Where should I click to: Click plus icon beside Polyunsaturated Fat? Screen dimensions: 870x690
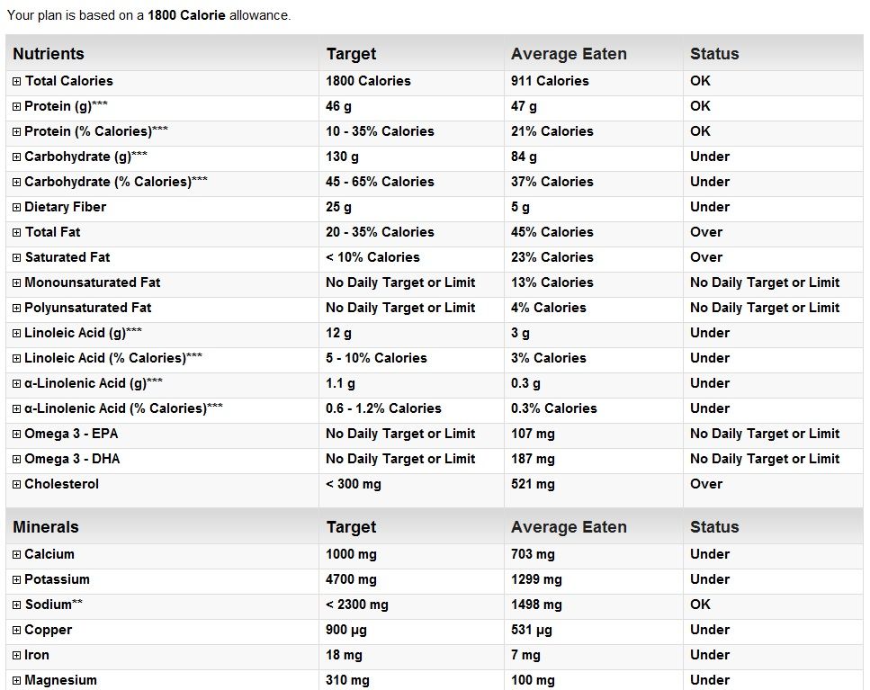click(17, 309)
